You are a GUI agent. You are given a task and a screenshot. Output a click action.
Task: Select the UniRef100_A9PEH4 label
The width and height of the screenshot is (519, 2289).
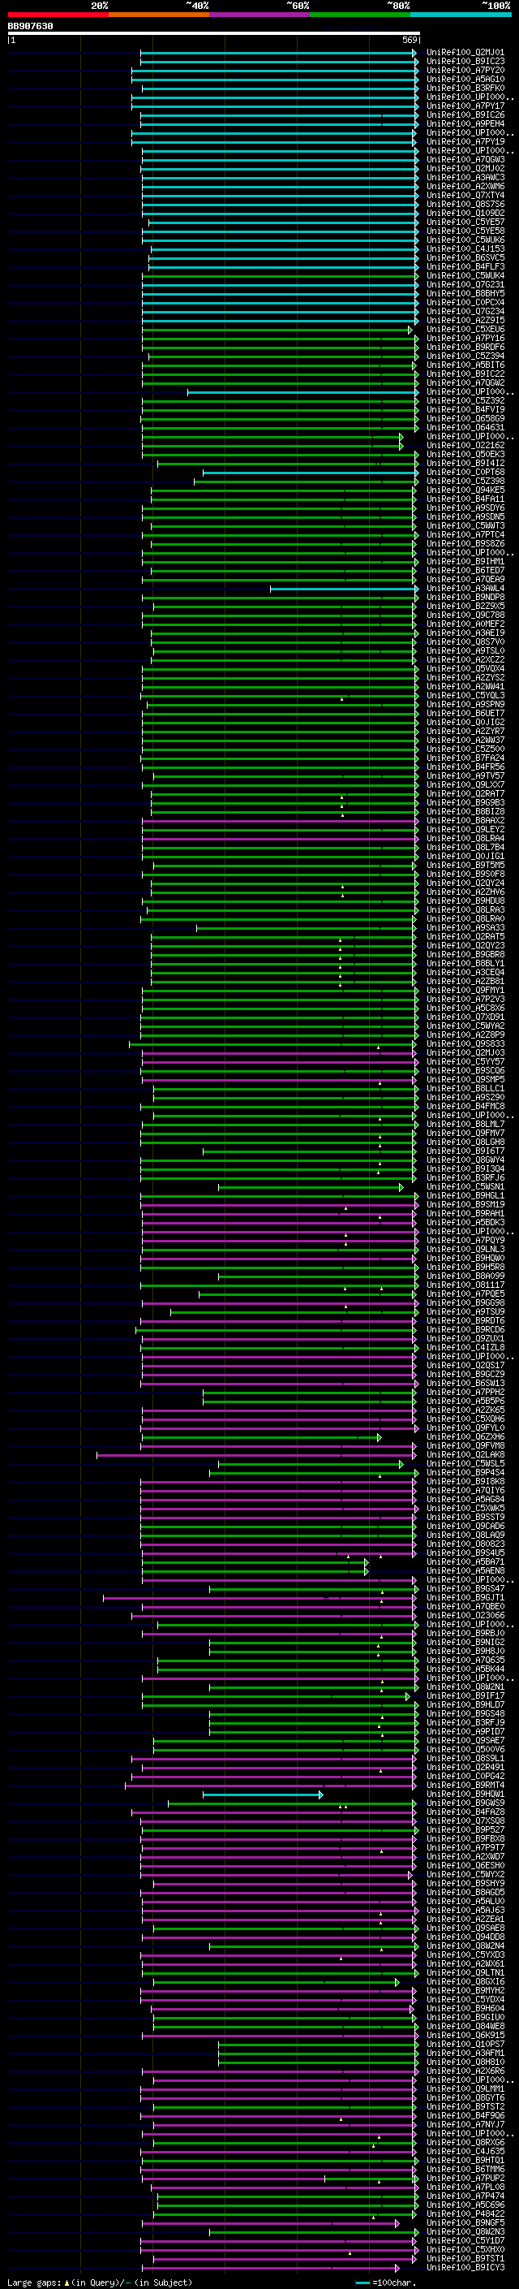(465, 123)
